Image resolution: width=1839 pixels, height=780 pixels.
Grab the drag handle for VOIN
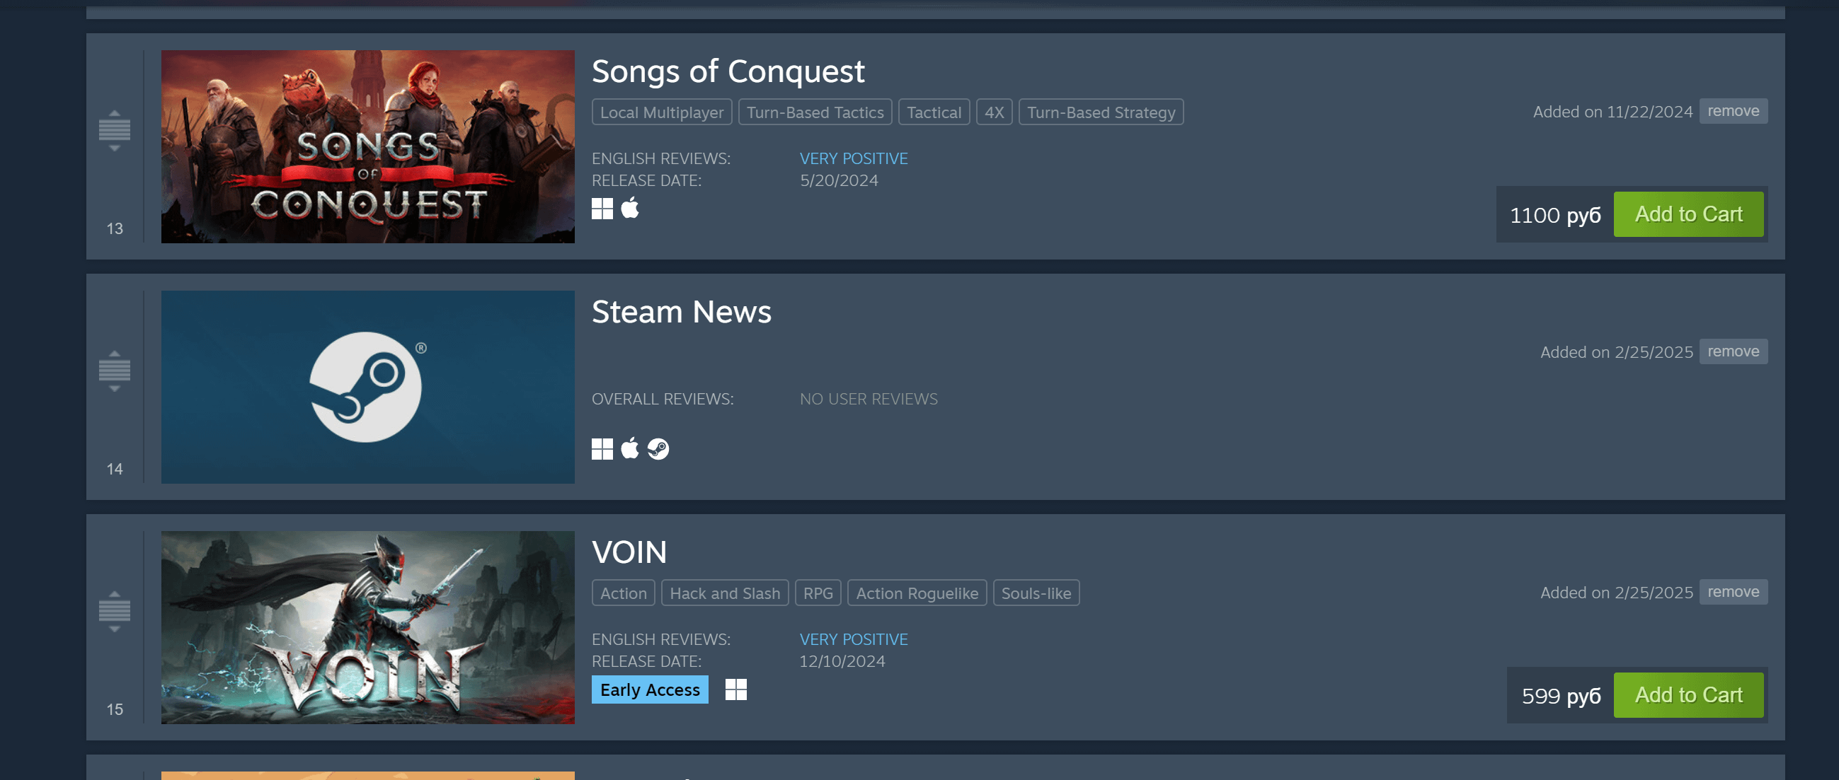point(114,611)
